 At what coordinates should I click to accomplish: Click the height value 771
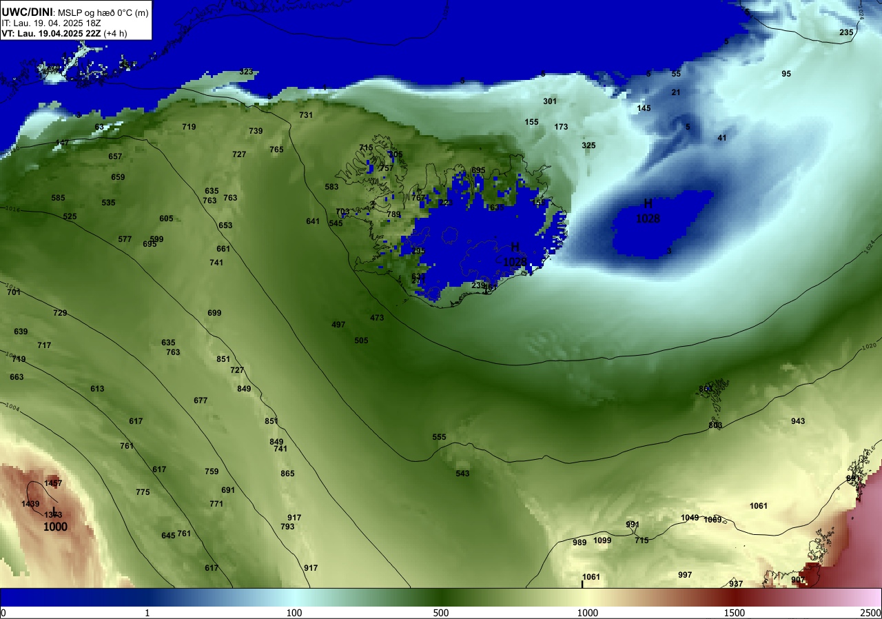[x=216, y=504]
